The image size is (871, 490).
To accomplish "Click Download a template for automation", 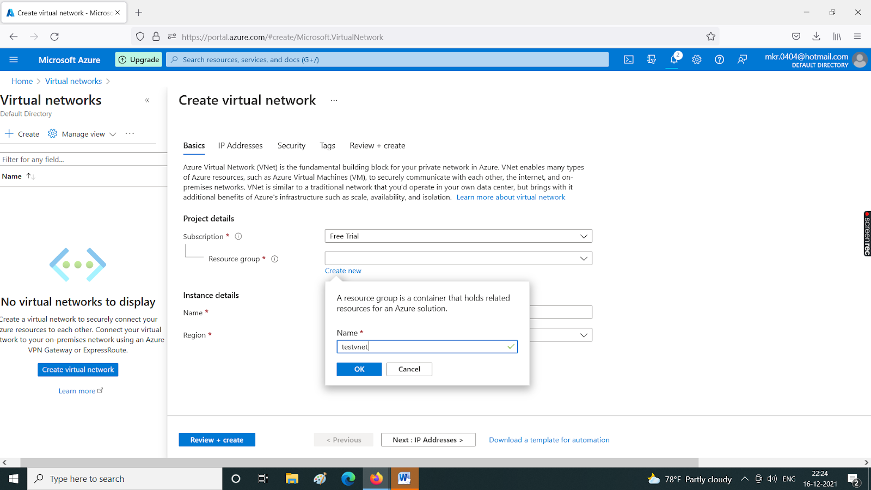I will (549, 440).
